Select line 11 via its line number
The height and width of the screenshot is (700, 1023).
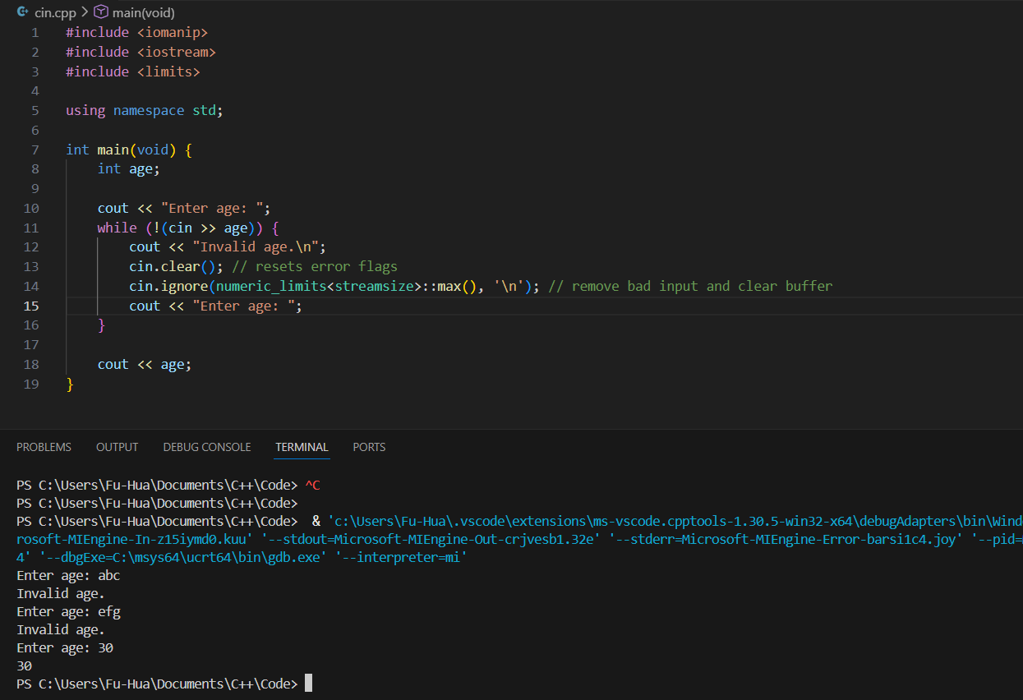[x=31, y=228]
